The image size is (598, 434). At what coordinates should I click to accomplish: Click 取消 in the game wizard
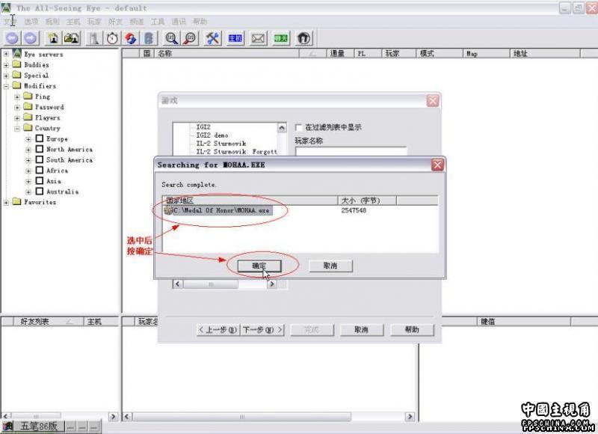point(362,329)
